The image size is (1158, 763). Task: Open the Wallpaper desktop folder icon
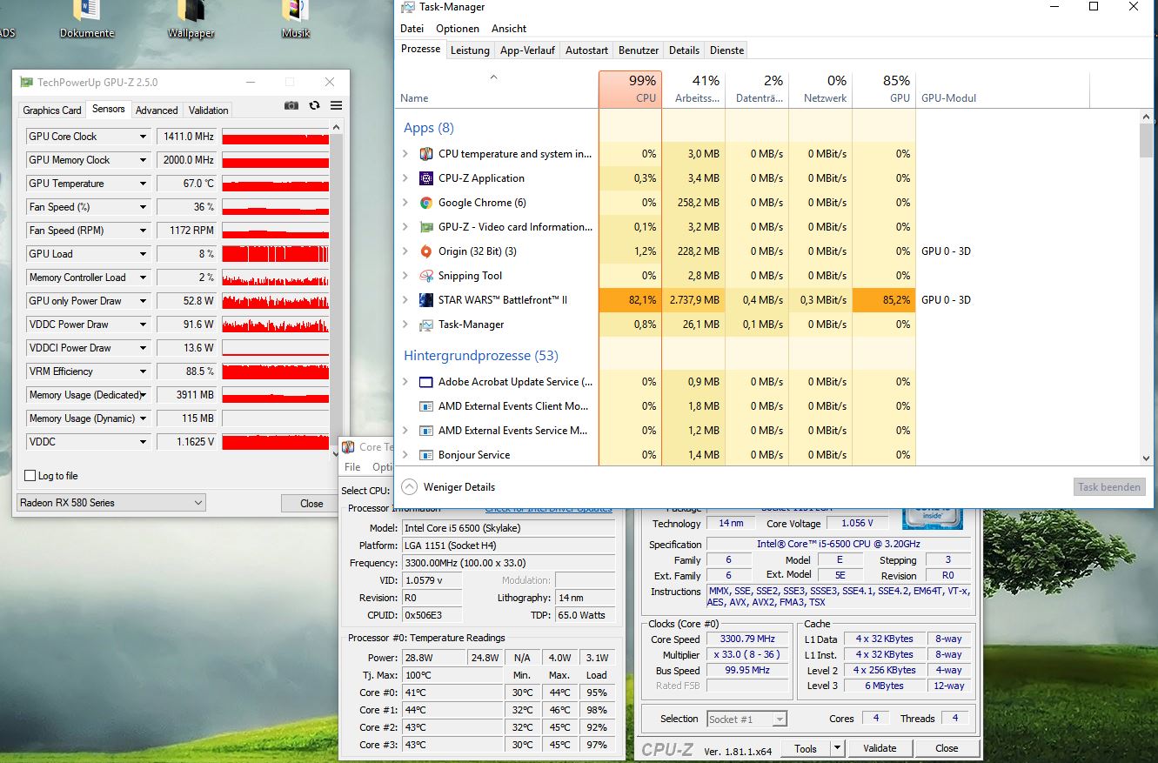191,10
